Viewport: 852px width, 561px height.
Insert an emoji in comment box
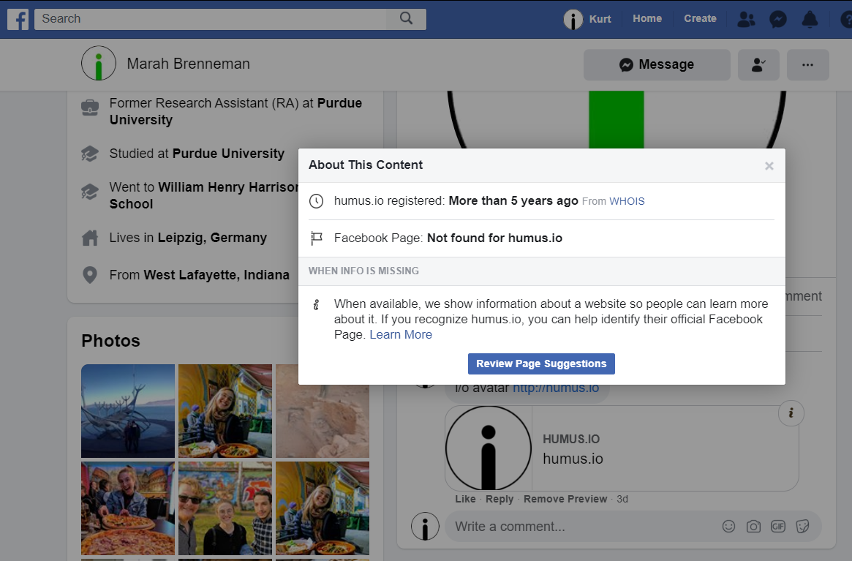728,526
